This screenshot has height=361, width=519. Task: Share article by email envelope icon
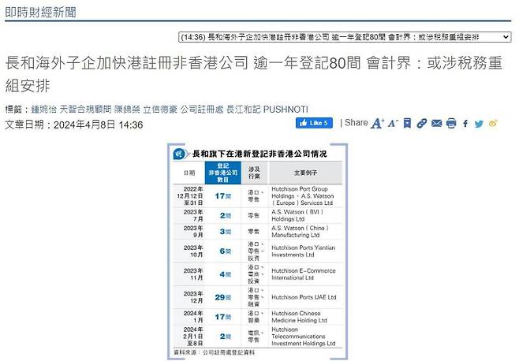[x=437, y=124]
